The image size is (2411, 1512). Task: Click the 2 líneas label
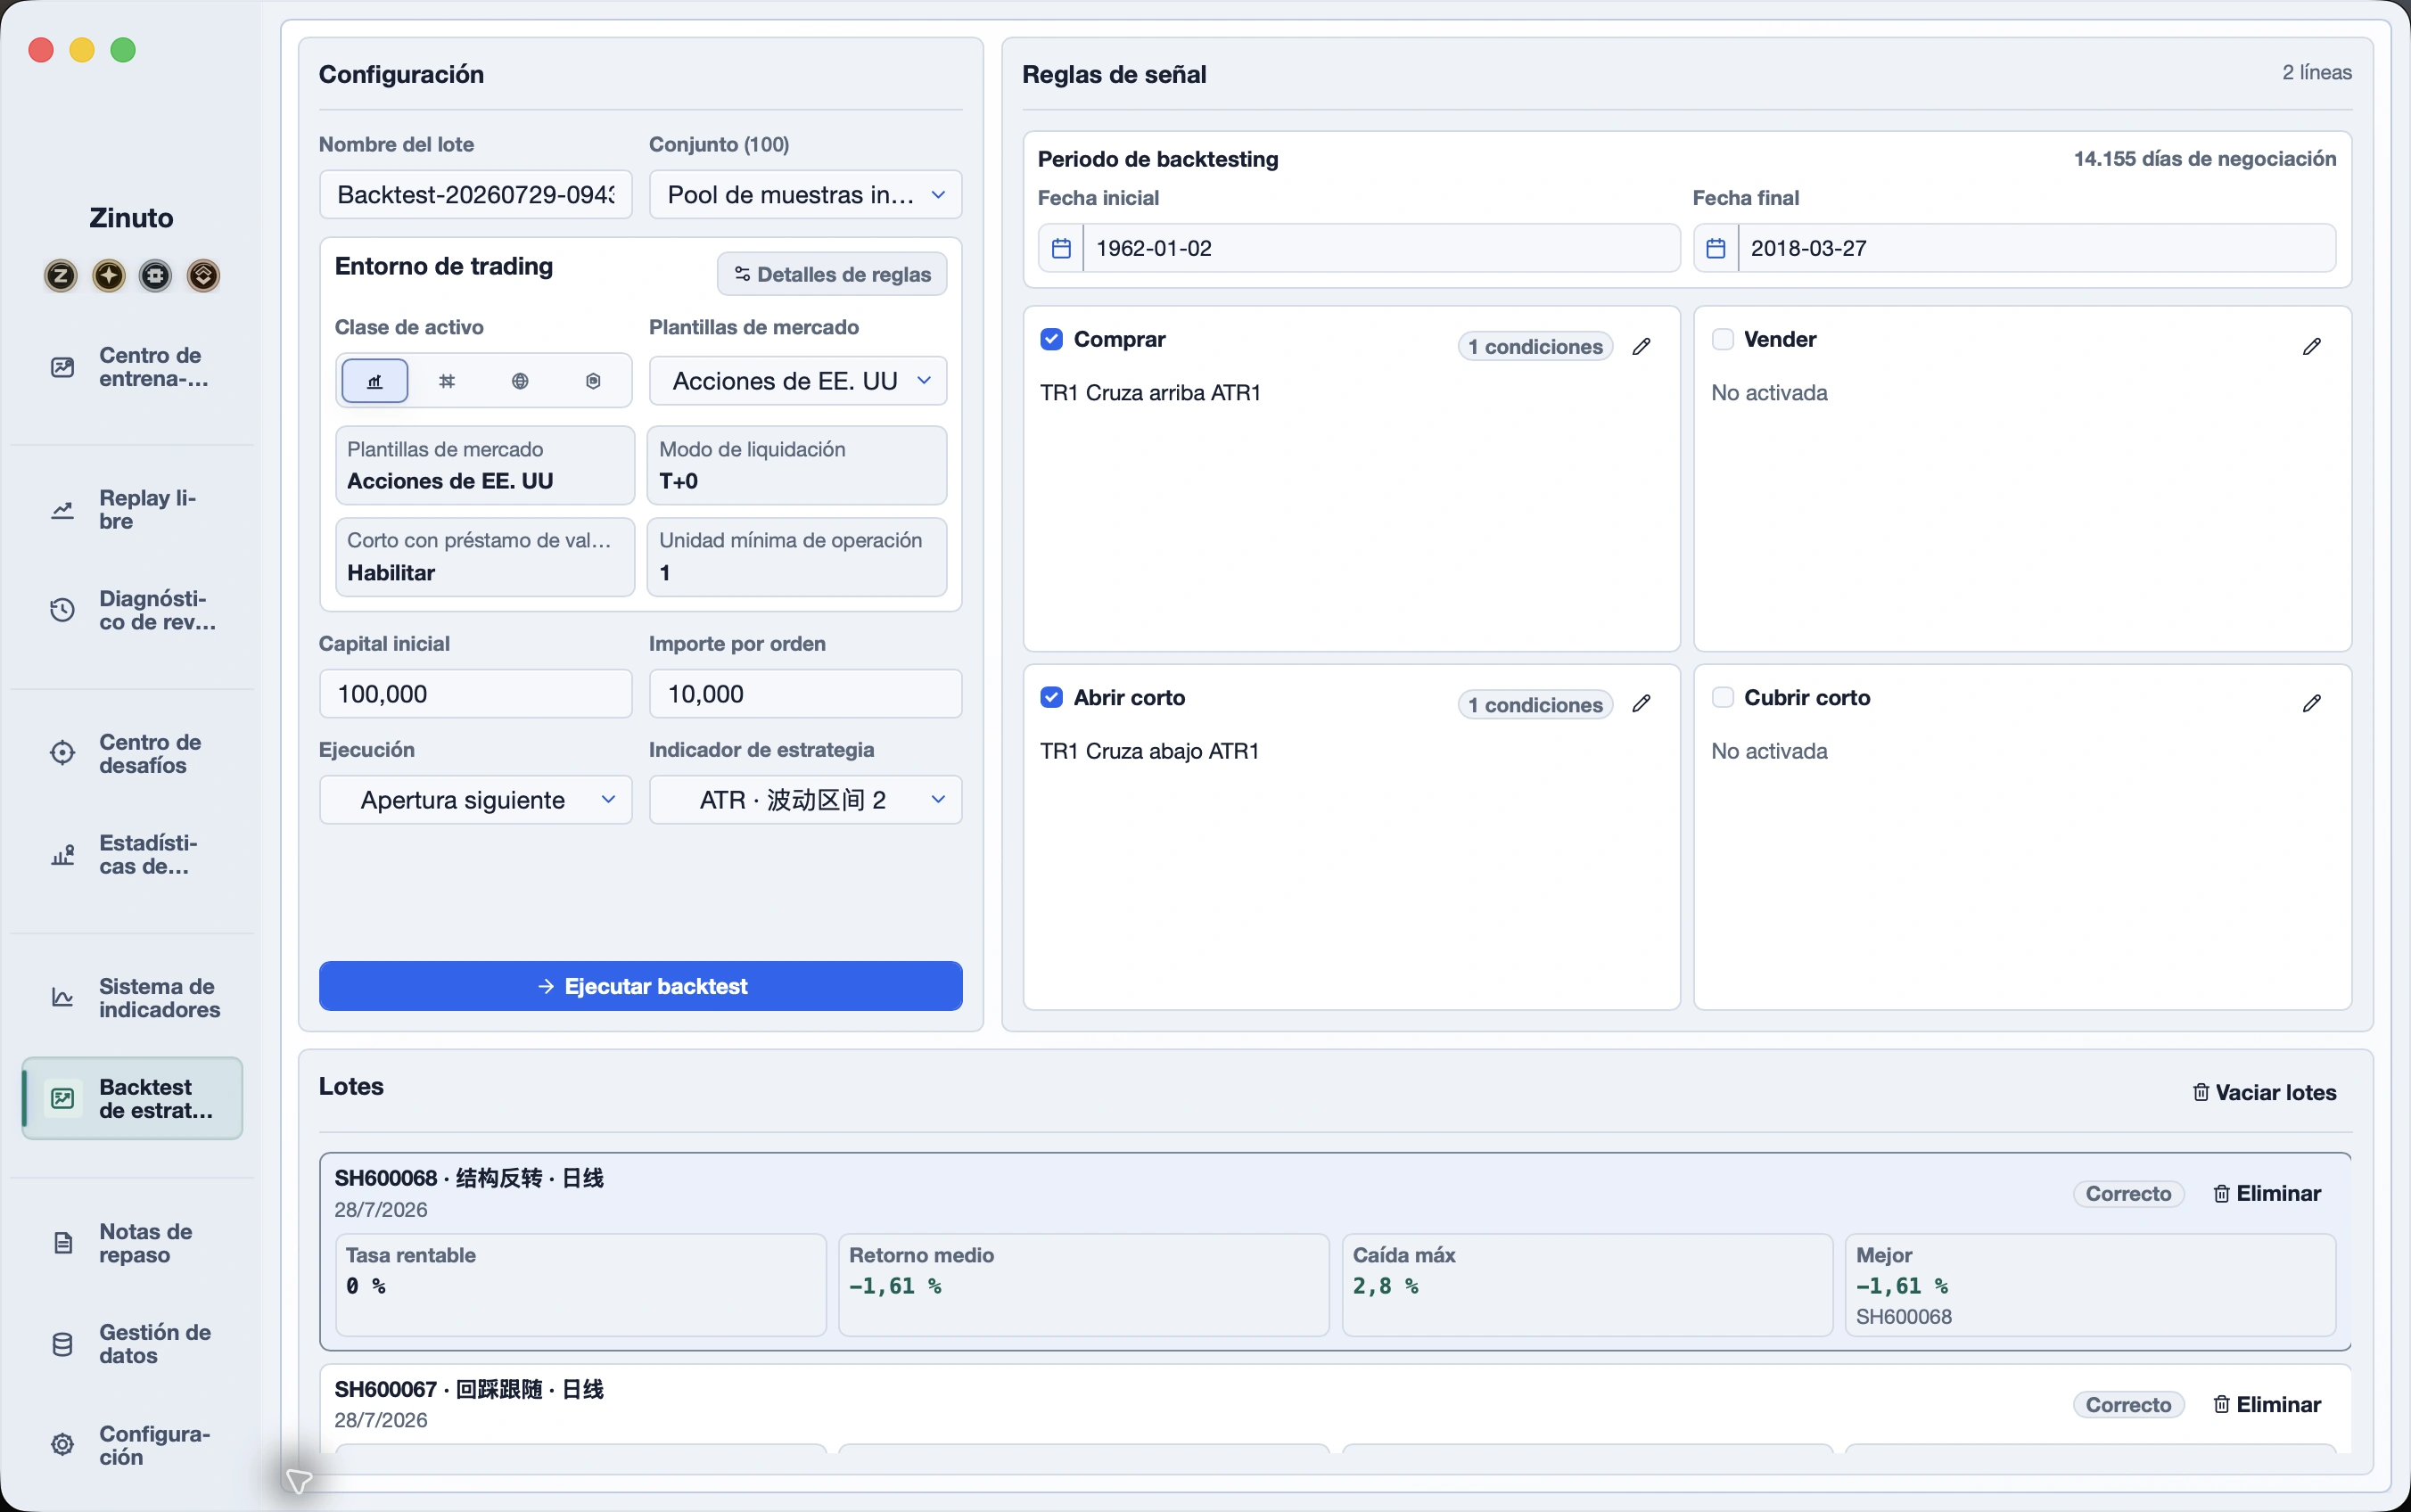coord(2317,72)
